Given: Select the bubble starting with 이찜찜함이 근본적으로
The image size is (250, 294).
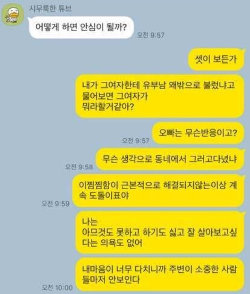Looking at the screenshot, I should [x=158, y=190].
